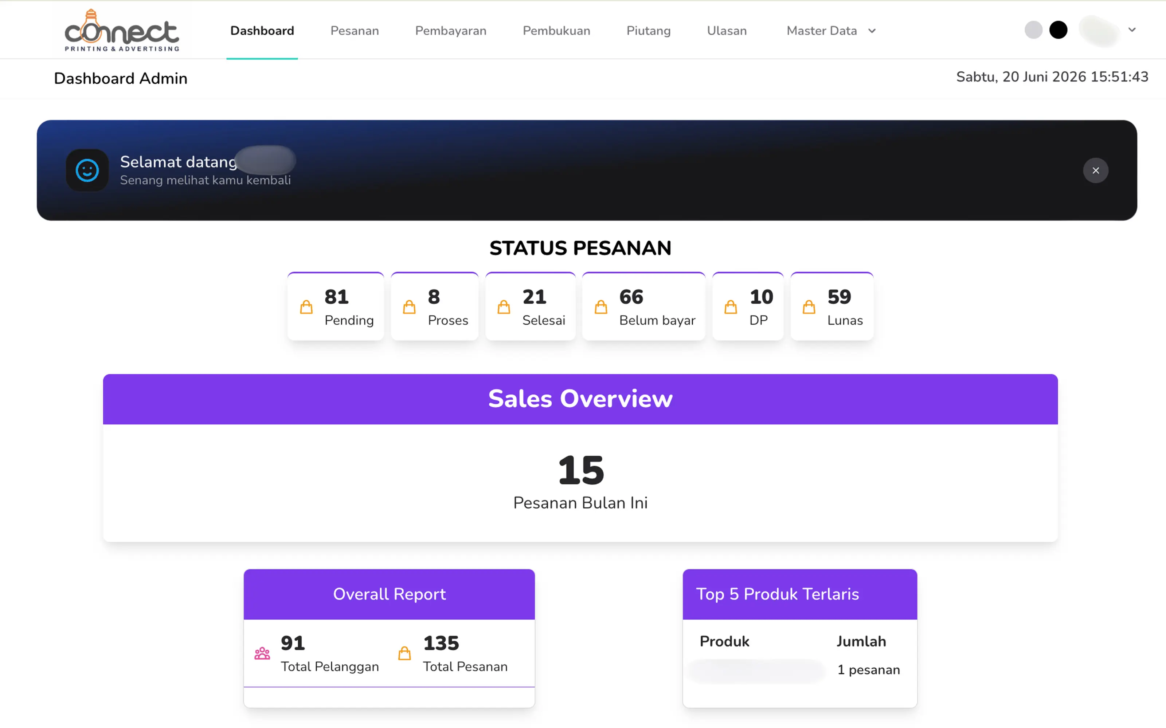Click the bag icon on Lunas card

click(x=809, y=307)
